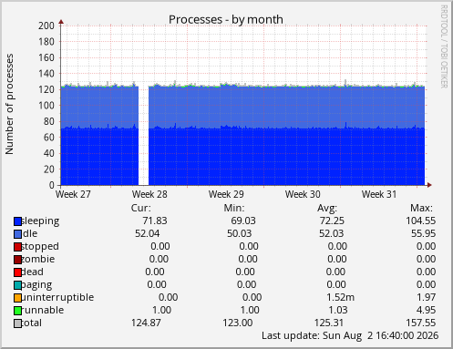Click idle current value 52.04
The height and width of the screenshot is (349, 453).
pyautogui.click(x=148, y=233)
